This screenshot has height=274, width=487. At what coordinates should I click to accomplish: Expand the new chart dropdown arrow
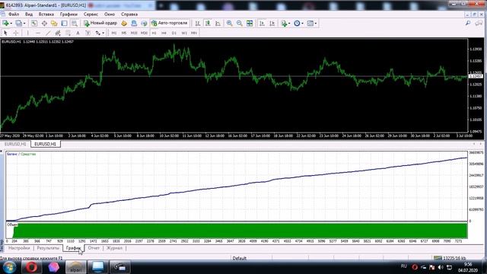pos(11,24)
